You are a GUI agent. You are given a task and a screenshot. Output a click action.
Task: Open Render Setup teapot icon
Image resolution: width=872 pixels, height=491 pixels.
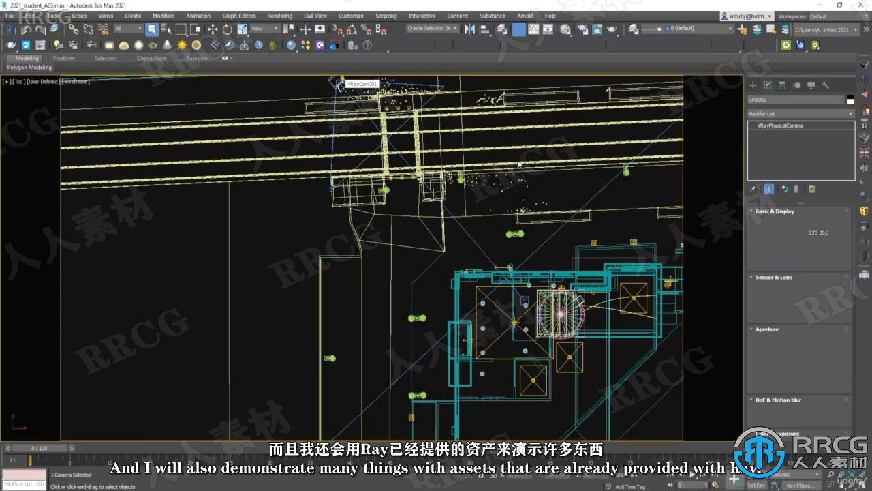pos(584,29)
